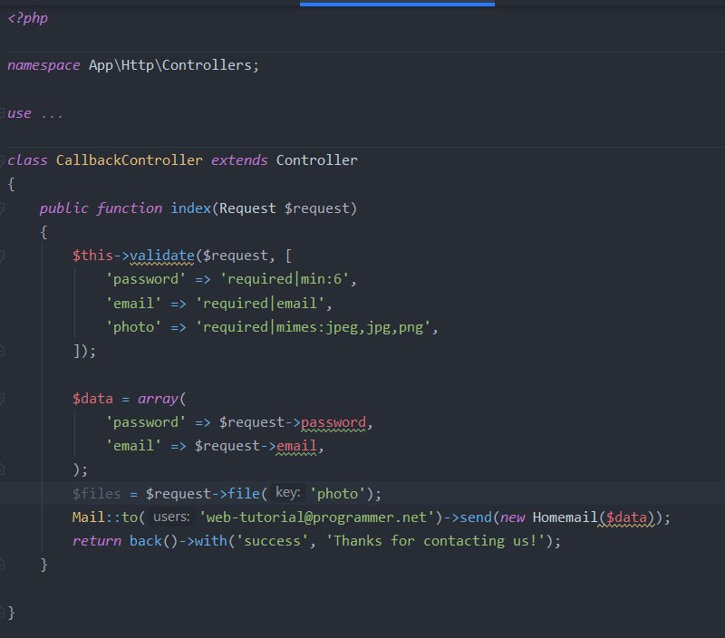Screen dimensions: 725x638
Task: Click the namespace keyword
Action: (x=43, y=65)
